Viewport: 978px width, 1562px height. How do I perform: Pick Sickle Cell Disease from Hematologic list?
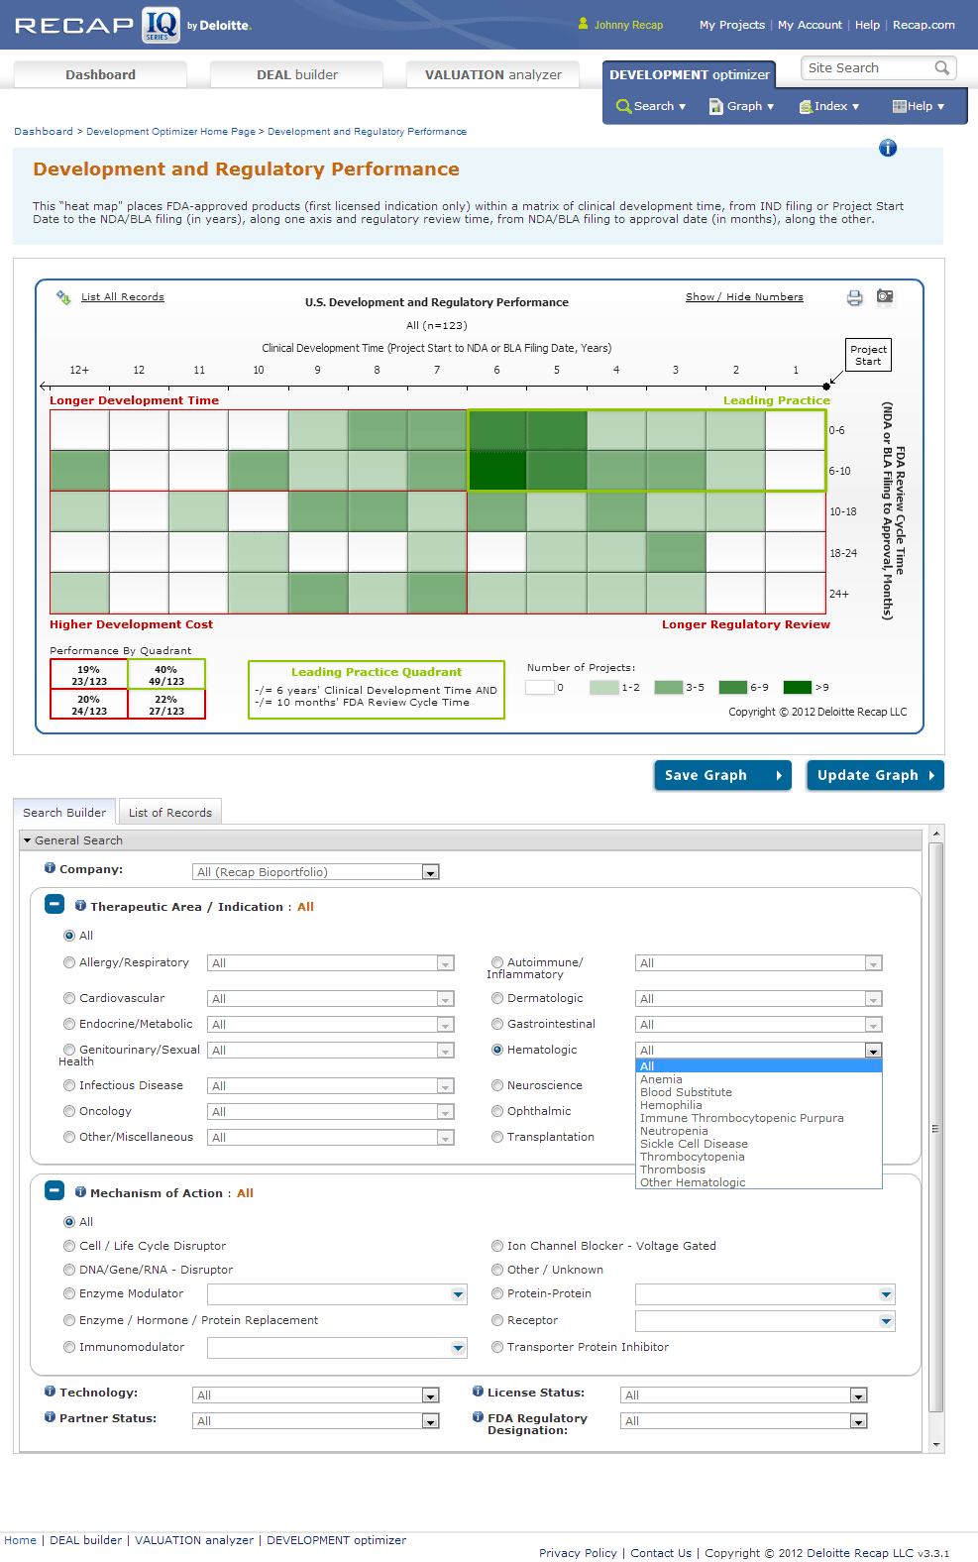click(694, 1144)
